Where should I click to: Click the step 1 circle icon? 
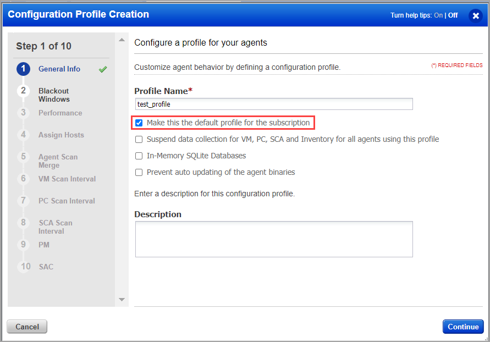click(x=23, y=69)
